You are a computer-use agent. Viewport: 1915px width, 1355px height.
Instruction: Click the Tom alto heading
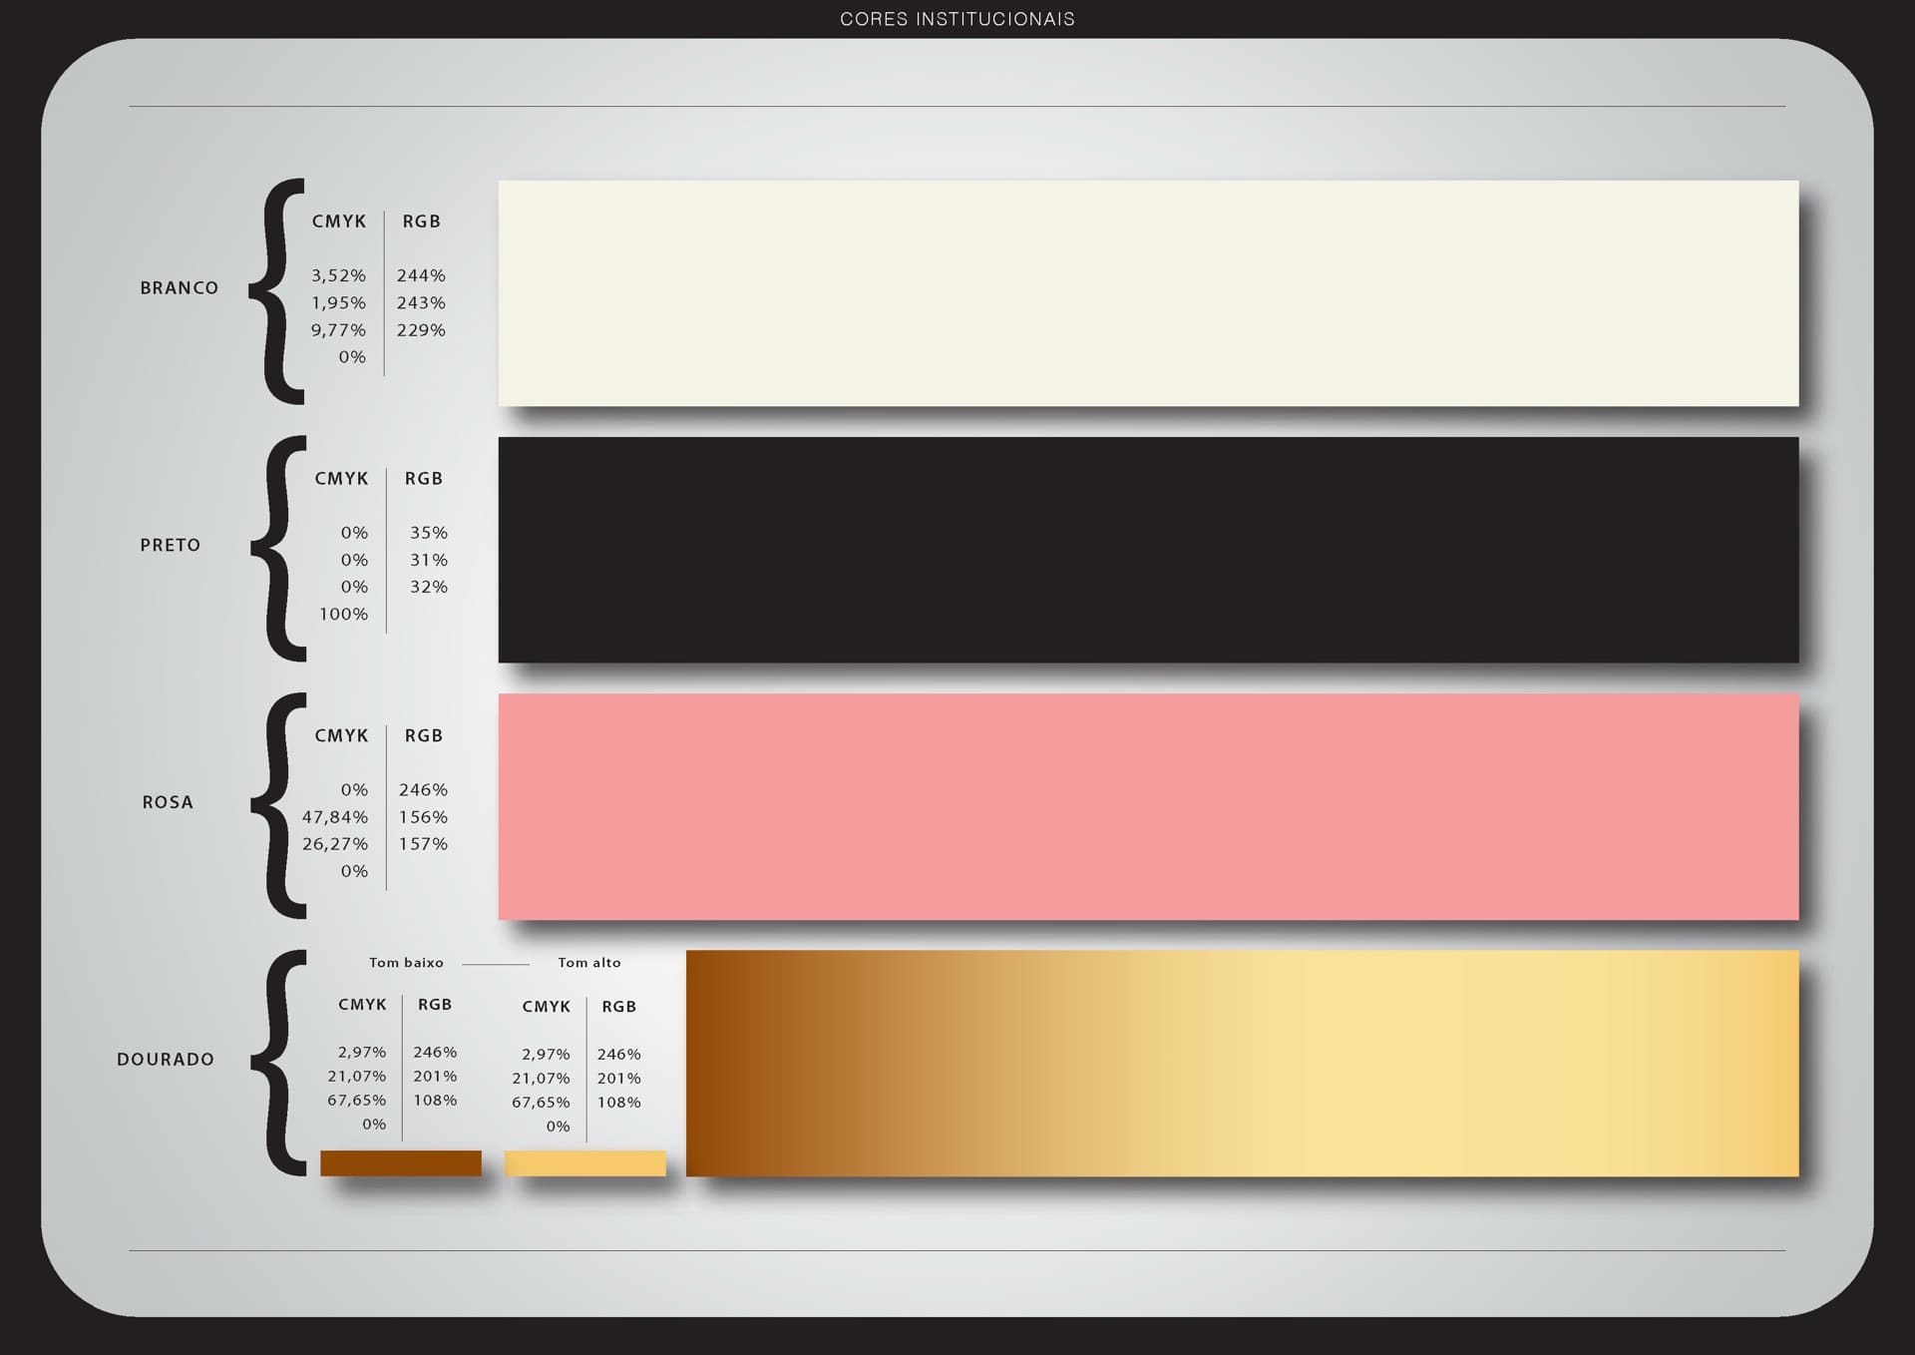588,963
